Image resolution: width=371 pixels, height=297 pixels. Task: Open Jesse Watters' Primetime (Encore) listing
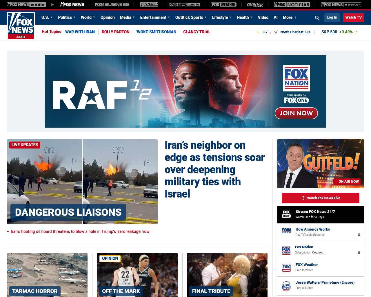[x=325, y=282]
